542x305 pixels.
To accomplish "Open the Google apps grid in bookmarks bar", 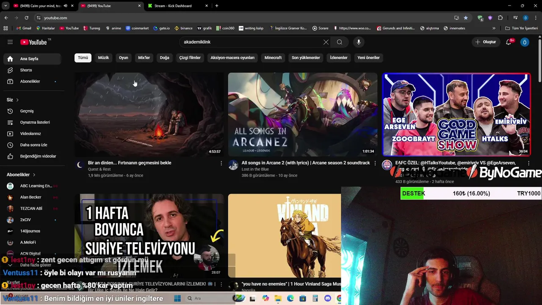I will coord(6,28).
